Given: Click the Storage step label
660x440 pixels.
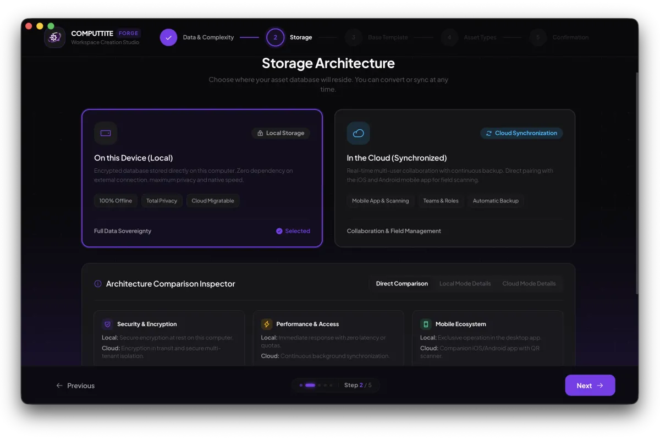Looking at the screenshot, I should pos(301,37).
